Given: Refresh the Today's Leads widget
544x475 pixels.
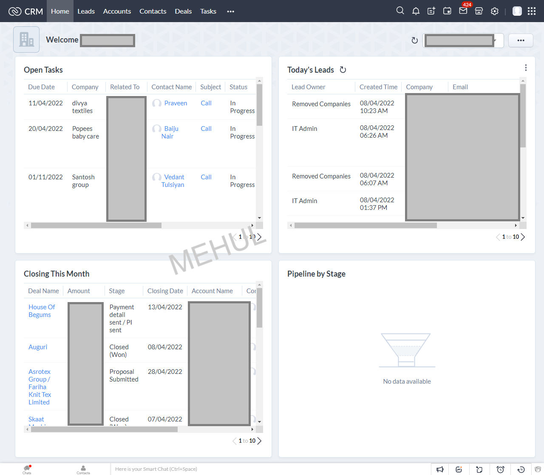Looking at the screenshot, I should point(343,69).
